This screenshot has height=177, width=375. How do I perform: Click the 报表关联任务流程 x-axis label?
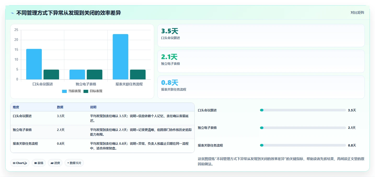[x=129, y=84]
